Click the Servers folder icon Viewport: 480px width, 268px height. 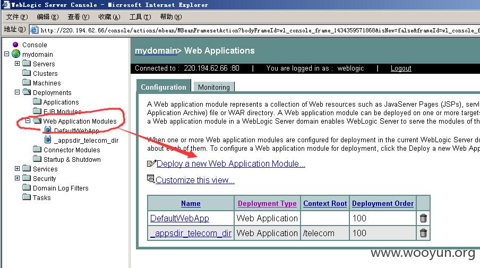coord(27,63)
